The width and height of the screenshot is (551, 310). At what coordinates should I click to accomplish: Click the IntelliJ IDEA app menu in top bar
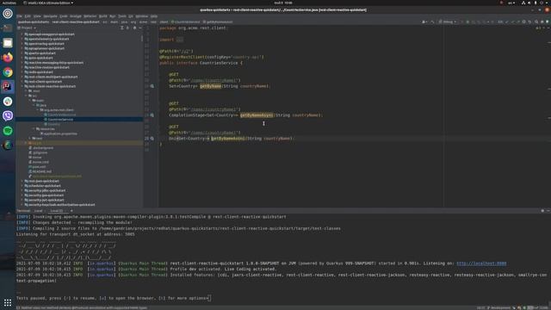point(48,3)
